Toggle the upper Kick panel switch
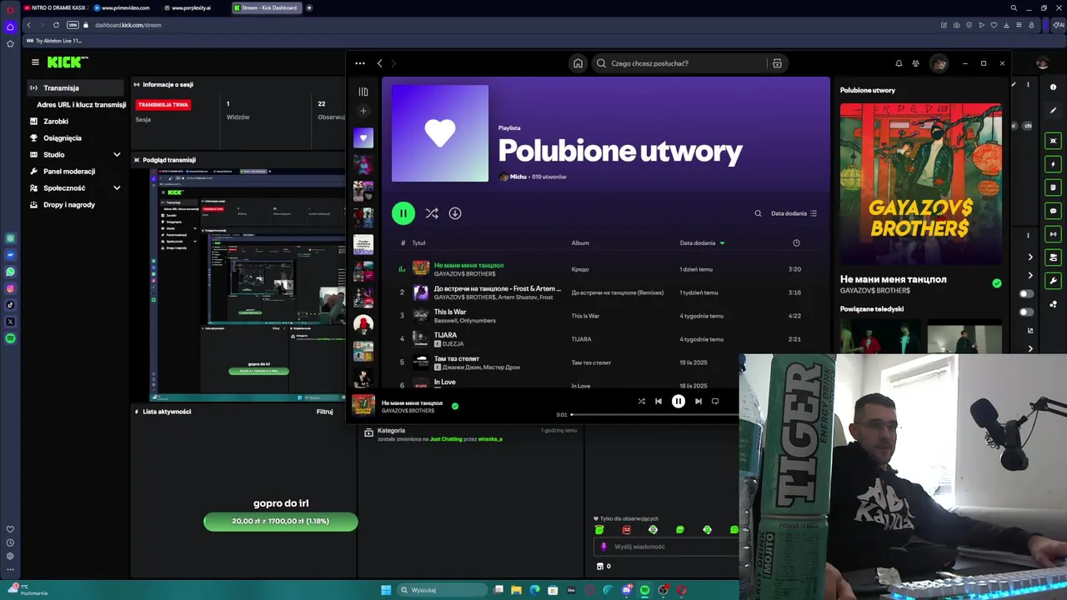This screenshot has height=600, width=1067. 1026,293
